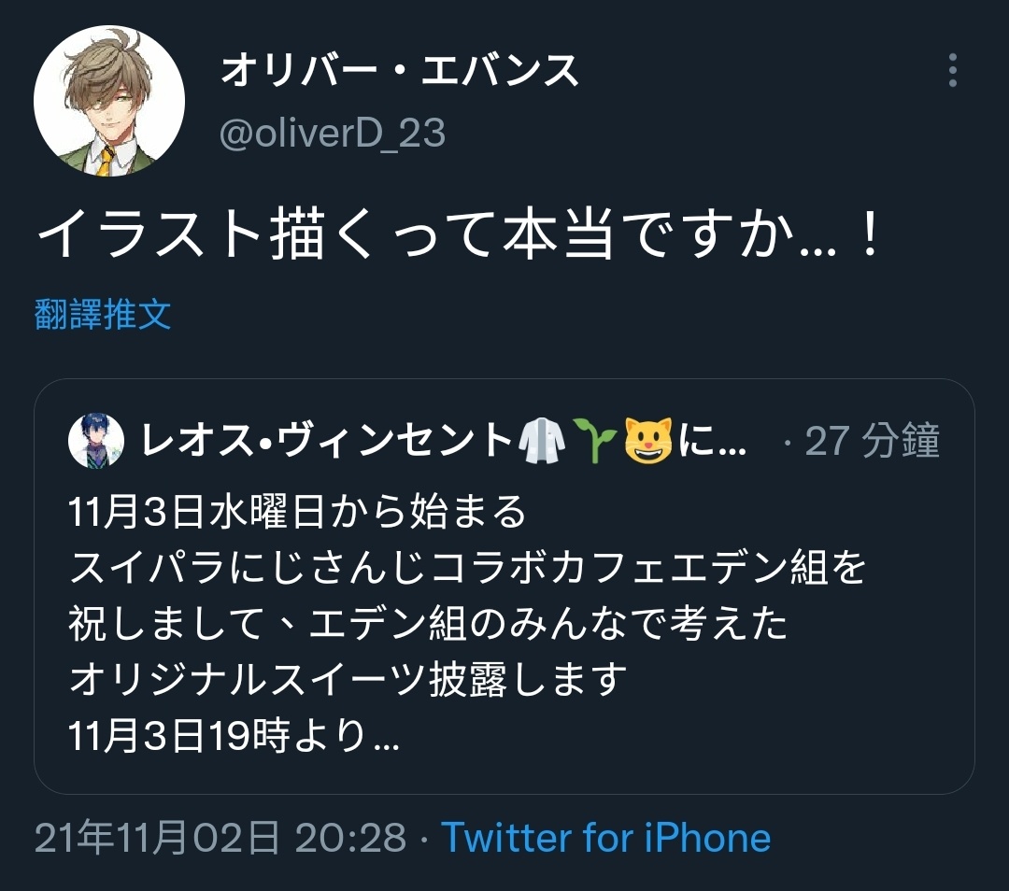The width and height of the screenshot is (1009, 891).
Task: Click the Twitter for iPhone source link
Action: 605,838
